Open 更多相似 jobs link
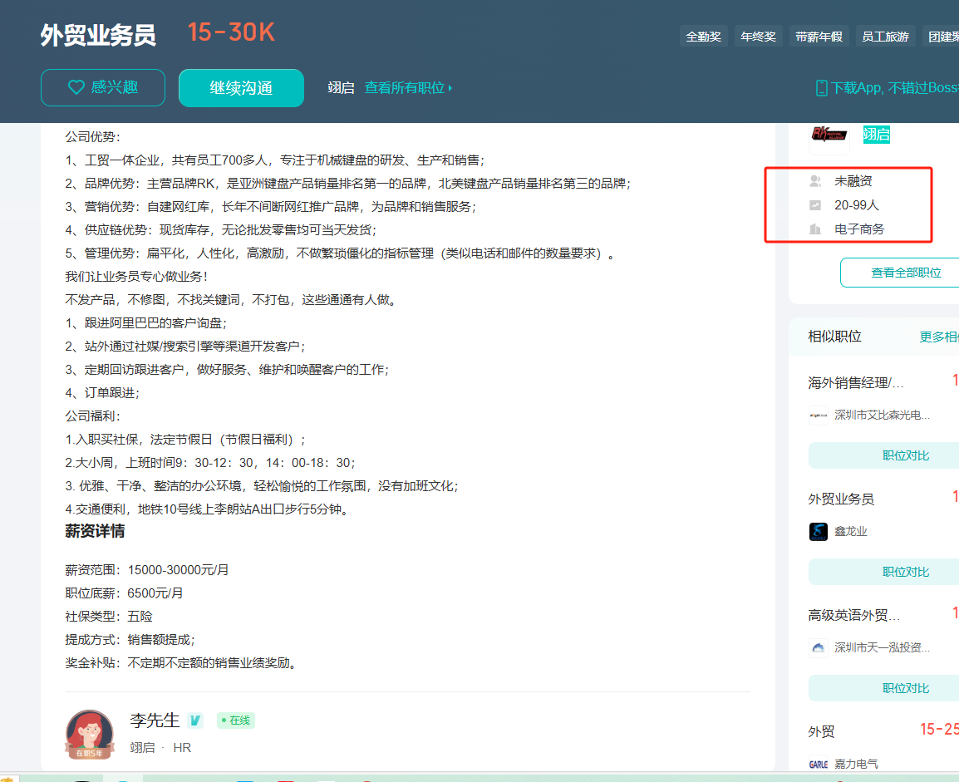Image resolution: width=959 pixels, height=782 pixels. [x=938, y=337]
